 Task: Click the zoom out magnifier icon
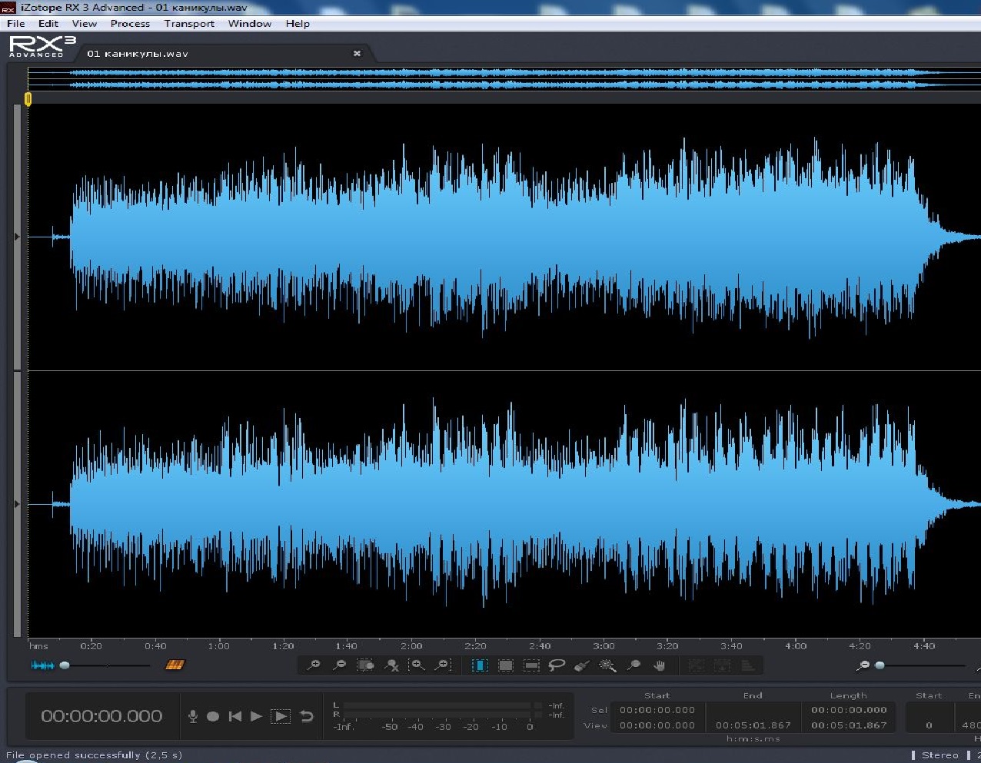click(339, 665)
